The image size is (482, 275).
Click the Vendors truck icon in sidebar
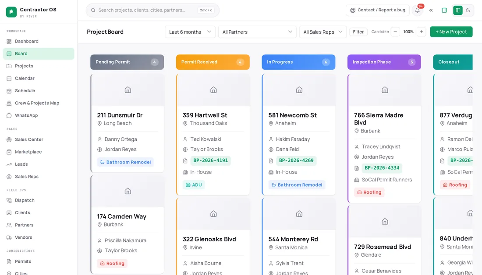click(x=9, y=237)
